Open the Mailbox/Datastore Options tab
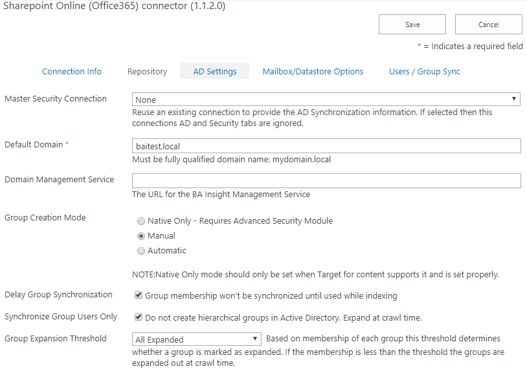Viewport: 527px width, 373px height. click(313, 72)
